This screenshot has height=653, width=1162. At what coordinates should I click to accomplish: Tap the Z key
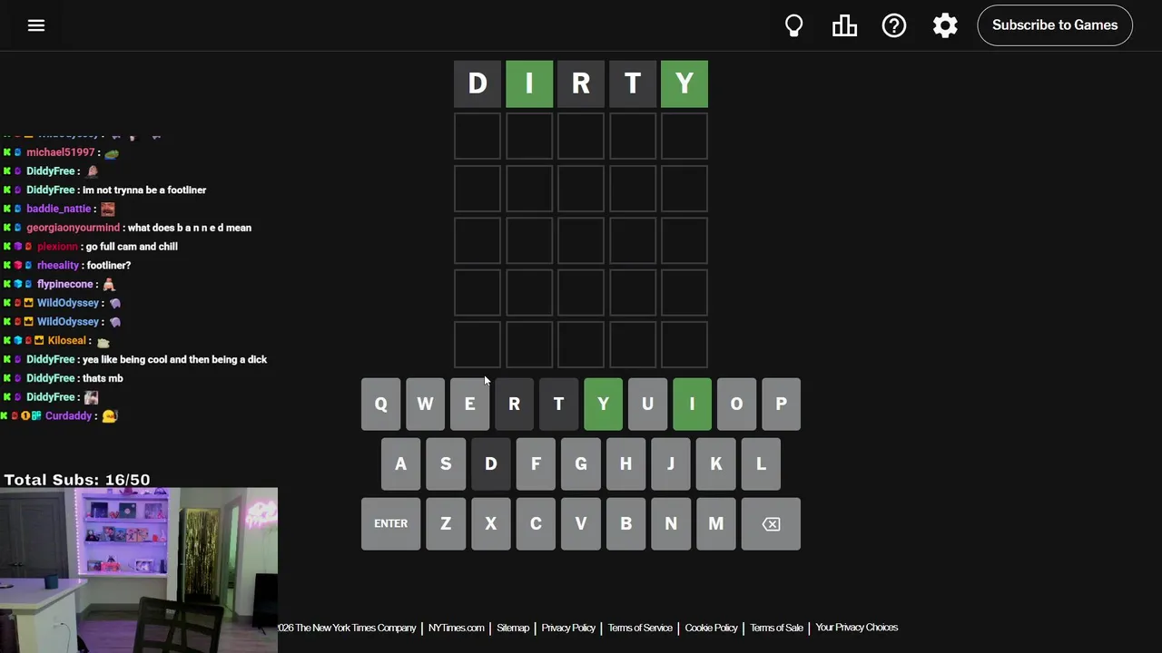(x=446, y=524)
